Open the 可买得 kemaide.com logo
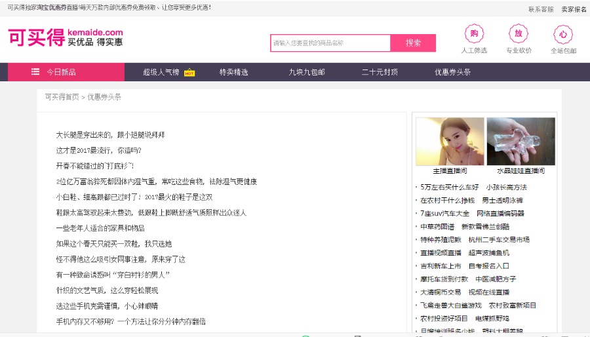 66,37
